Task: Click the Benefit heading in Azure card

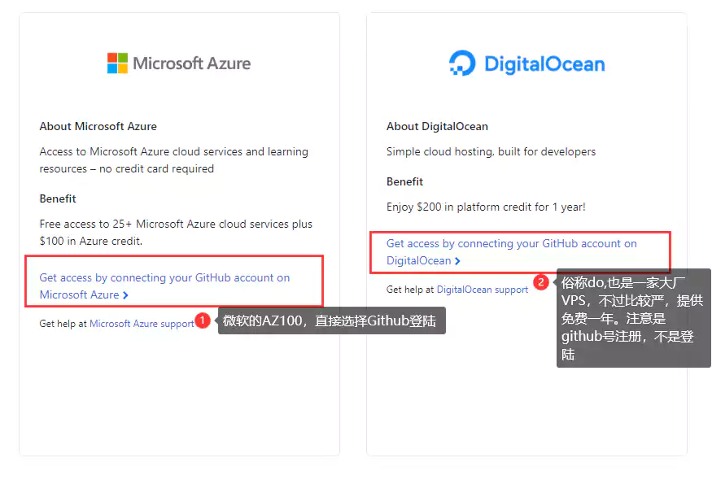Action: [58, 198]
